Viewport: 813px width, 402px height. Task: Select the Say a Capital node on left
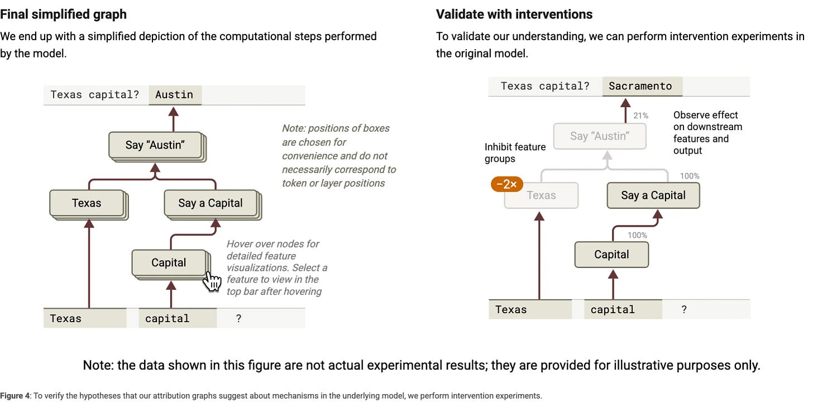tap(212, 204)
